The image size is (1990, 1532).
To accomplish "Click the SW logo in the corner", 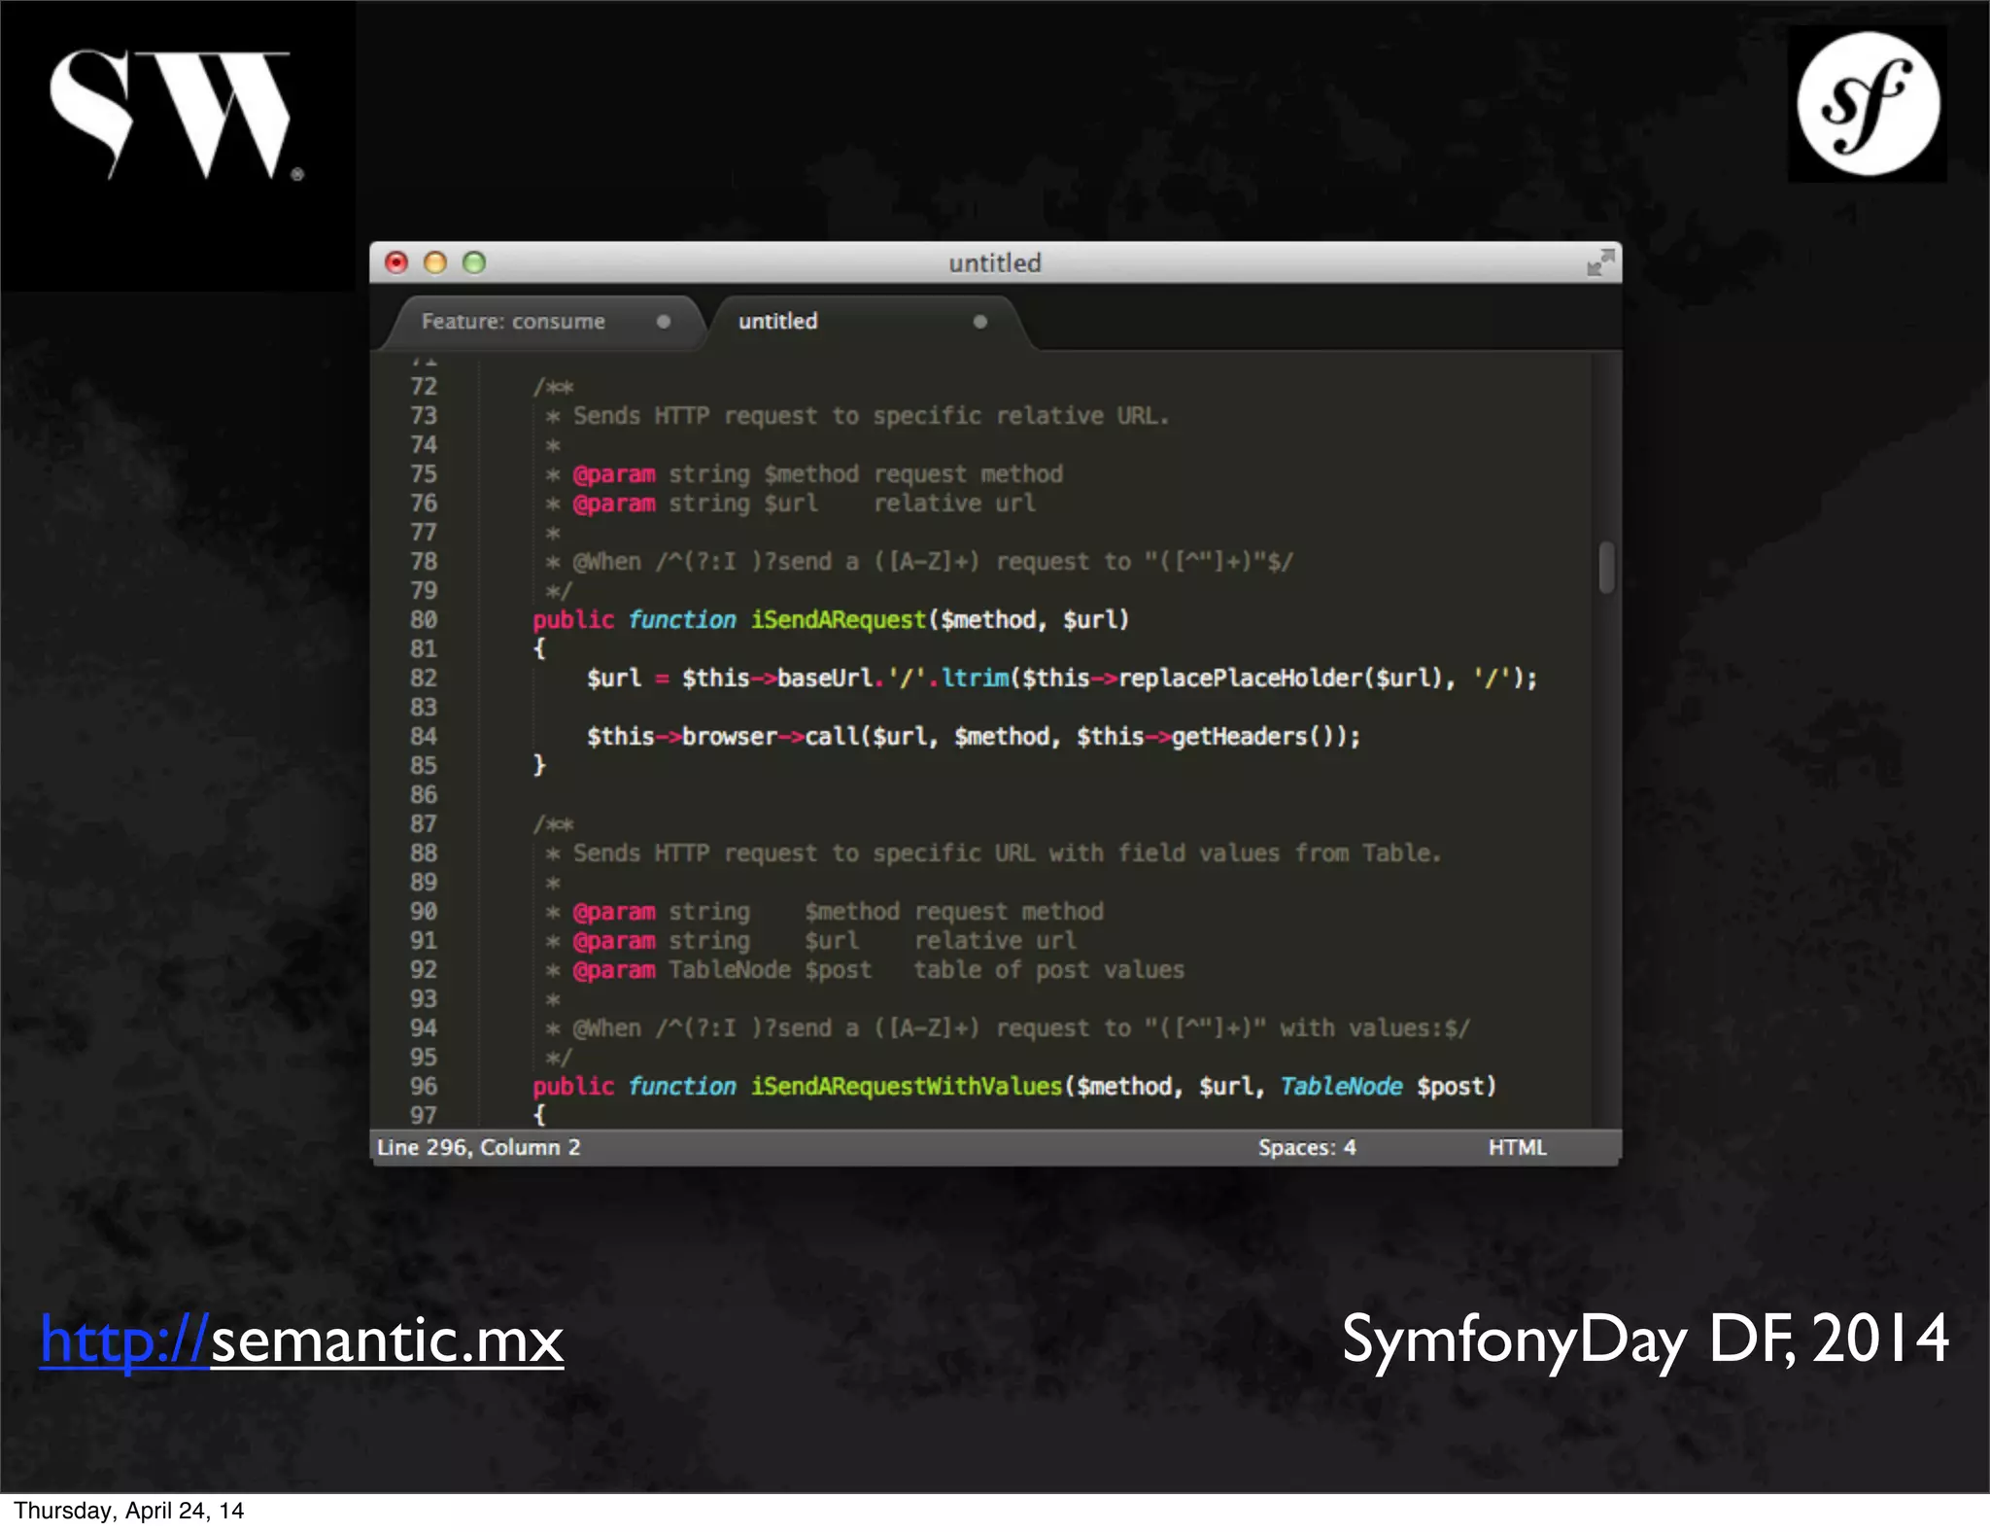I will (x=178, y=117).
